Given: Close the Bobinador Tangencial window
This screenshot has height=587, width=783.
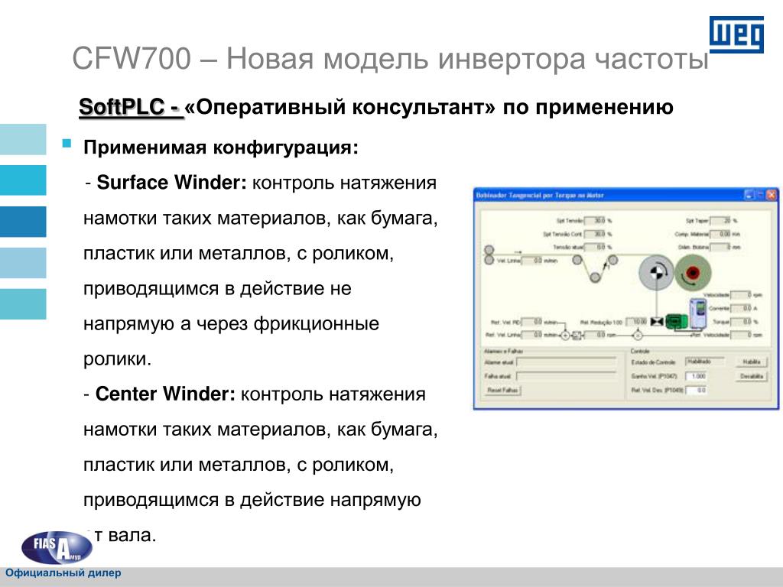Looking at the screenshot, I should [772, 195].
